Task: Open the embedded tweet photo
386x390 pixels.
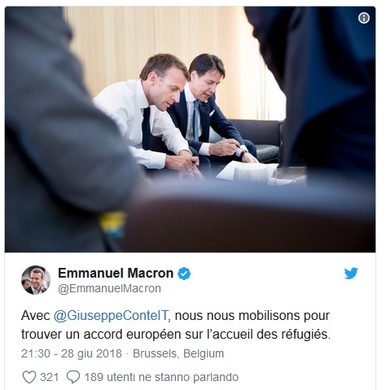Action: coord(191,129)
